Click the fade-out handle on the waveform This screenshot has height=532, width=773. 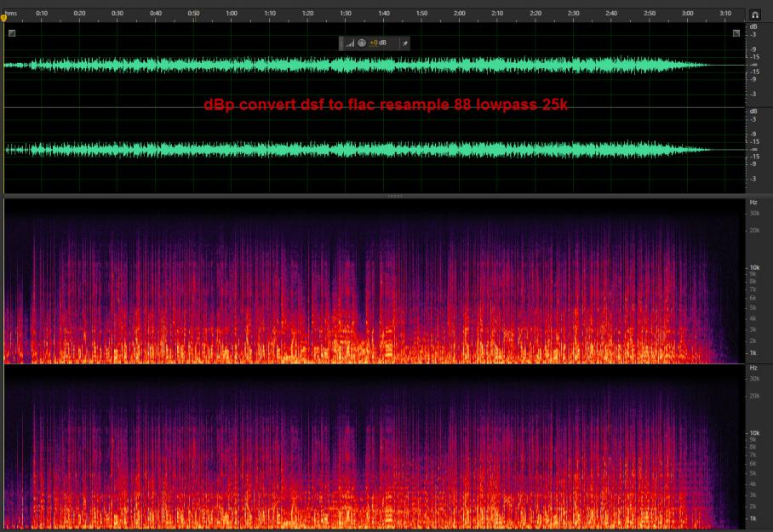click(x=736, y=33)
